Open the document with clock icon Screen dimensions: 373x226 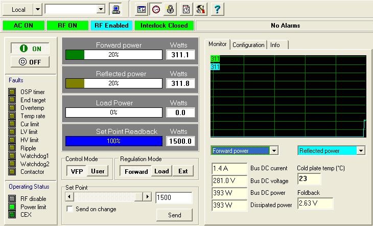[x=186, y=9]
